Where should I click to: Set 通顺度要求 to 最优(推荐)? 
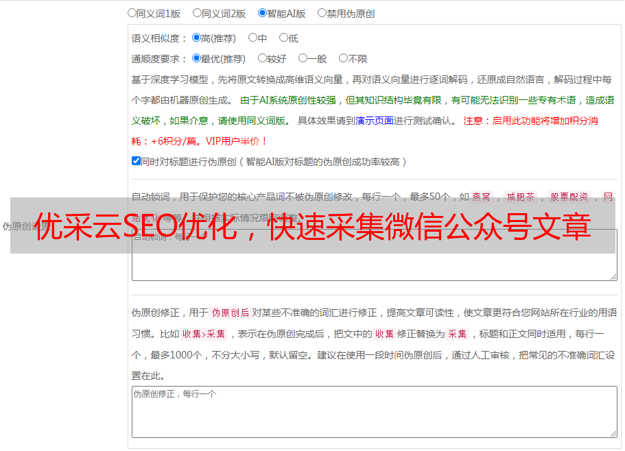pyautogui.click(x=196, y=58)
